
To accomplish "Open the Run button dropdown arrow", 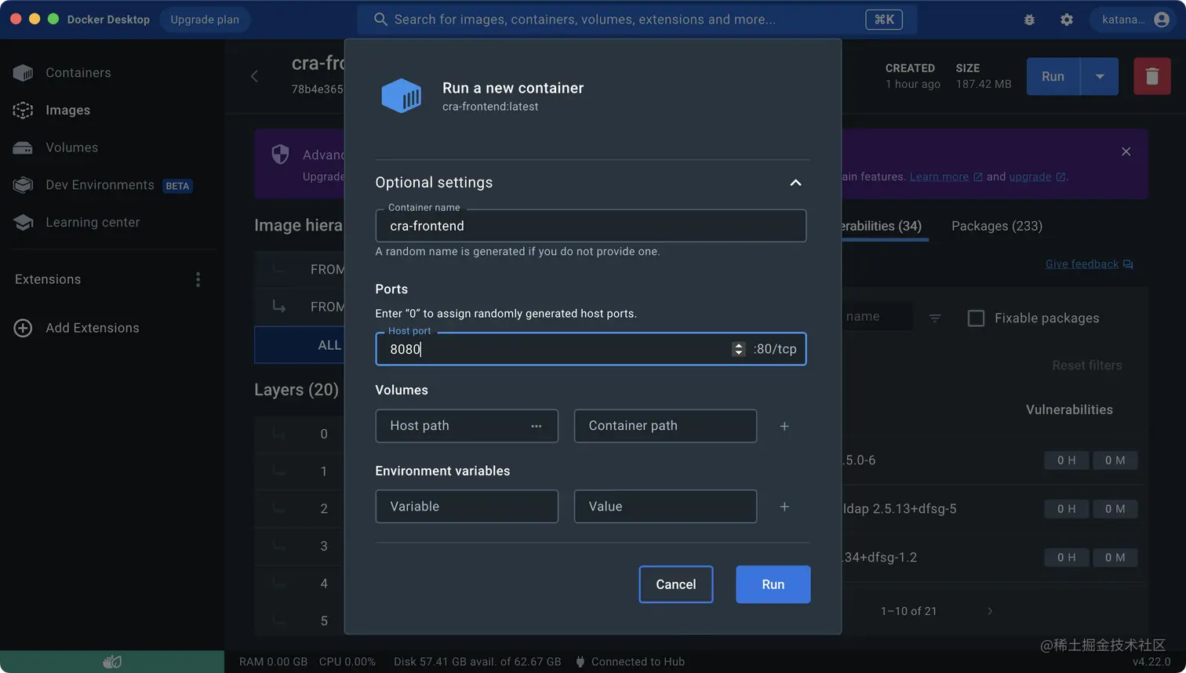I will point(1100,77).
